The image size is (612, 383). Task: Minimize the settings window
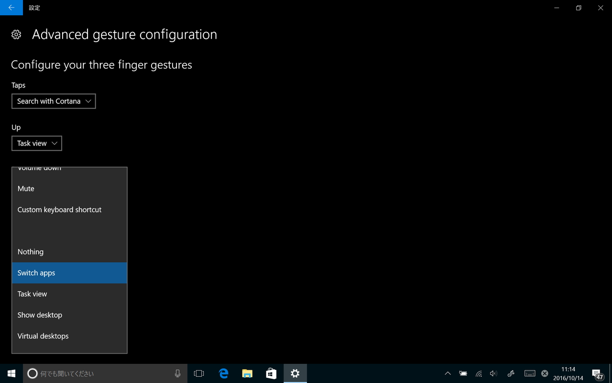(x=557, y=8)
